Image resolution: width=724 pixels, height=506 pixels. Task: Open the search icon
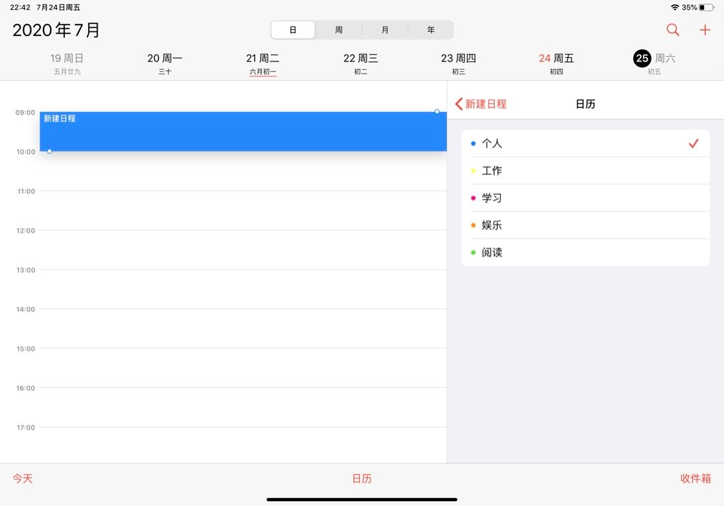672,30
